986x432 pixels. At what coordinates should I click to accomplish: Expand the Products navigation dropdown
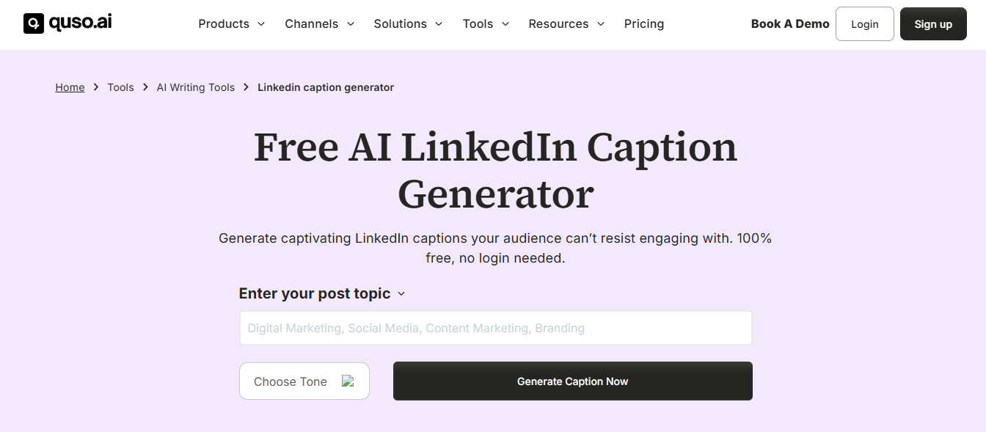231,23
